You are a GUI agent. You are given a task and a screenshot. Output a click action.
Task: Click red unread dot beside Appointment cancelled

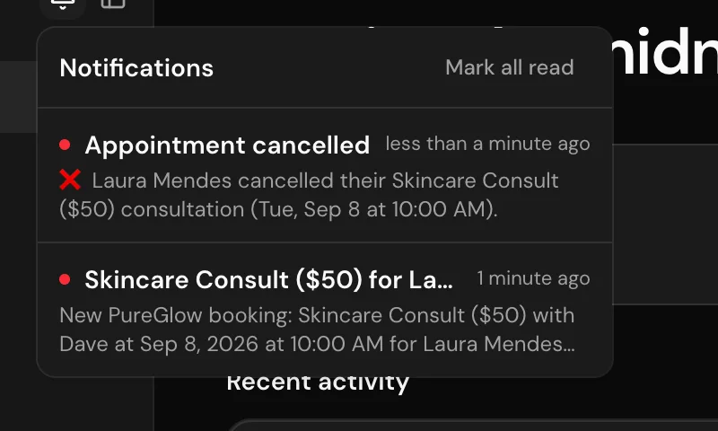coord(65,145)
